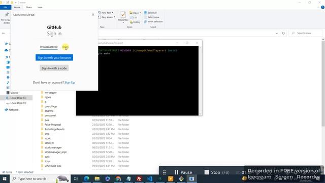325x183 pixels.
Task: Click Sign in with a code
Action: (x=54, y=68)
